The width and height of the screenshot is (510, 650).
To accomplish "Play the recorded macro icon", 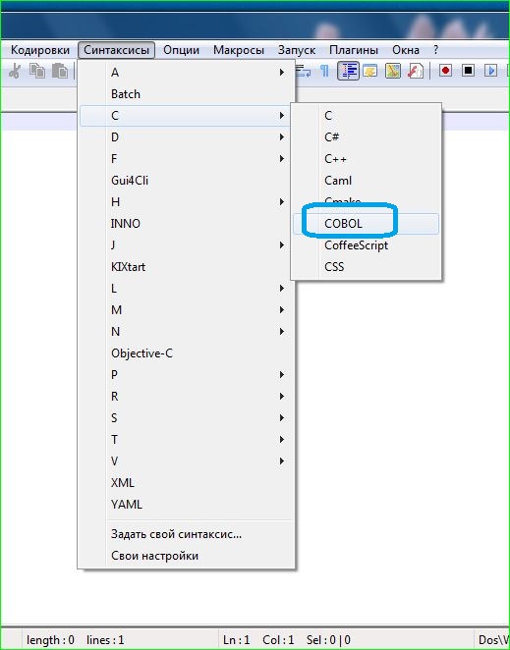I will coord(491,71).
